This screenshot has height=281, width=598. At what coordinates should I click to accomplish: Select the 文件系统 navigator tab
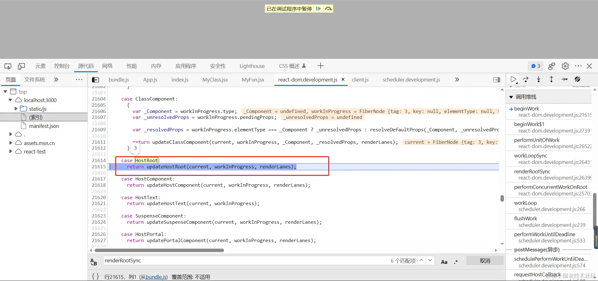tap(35, 80)
